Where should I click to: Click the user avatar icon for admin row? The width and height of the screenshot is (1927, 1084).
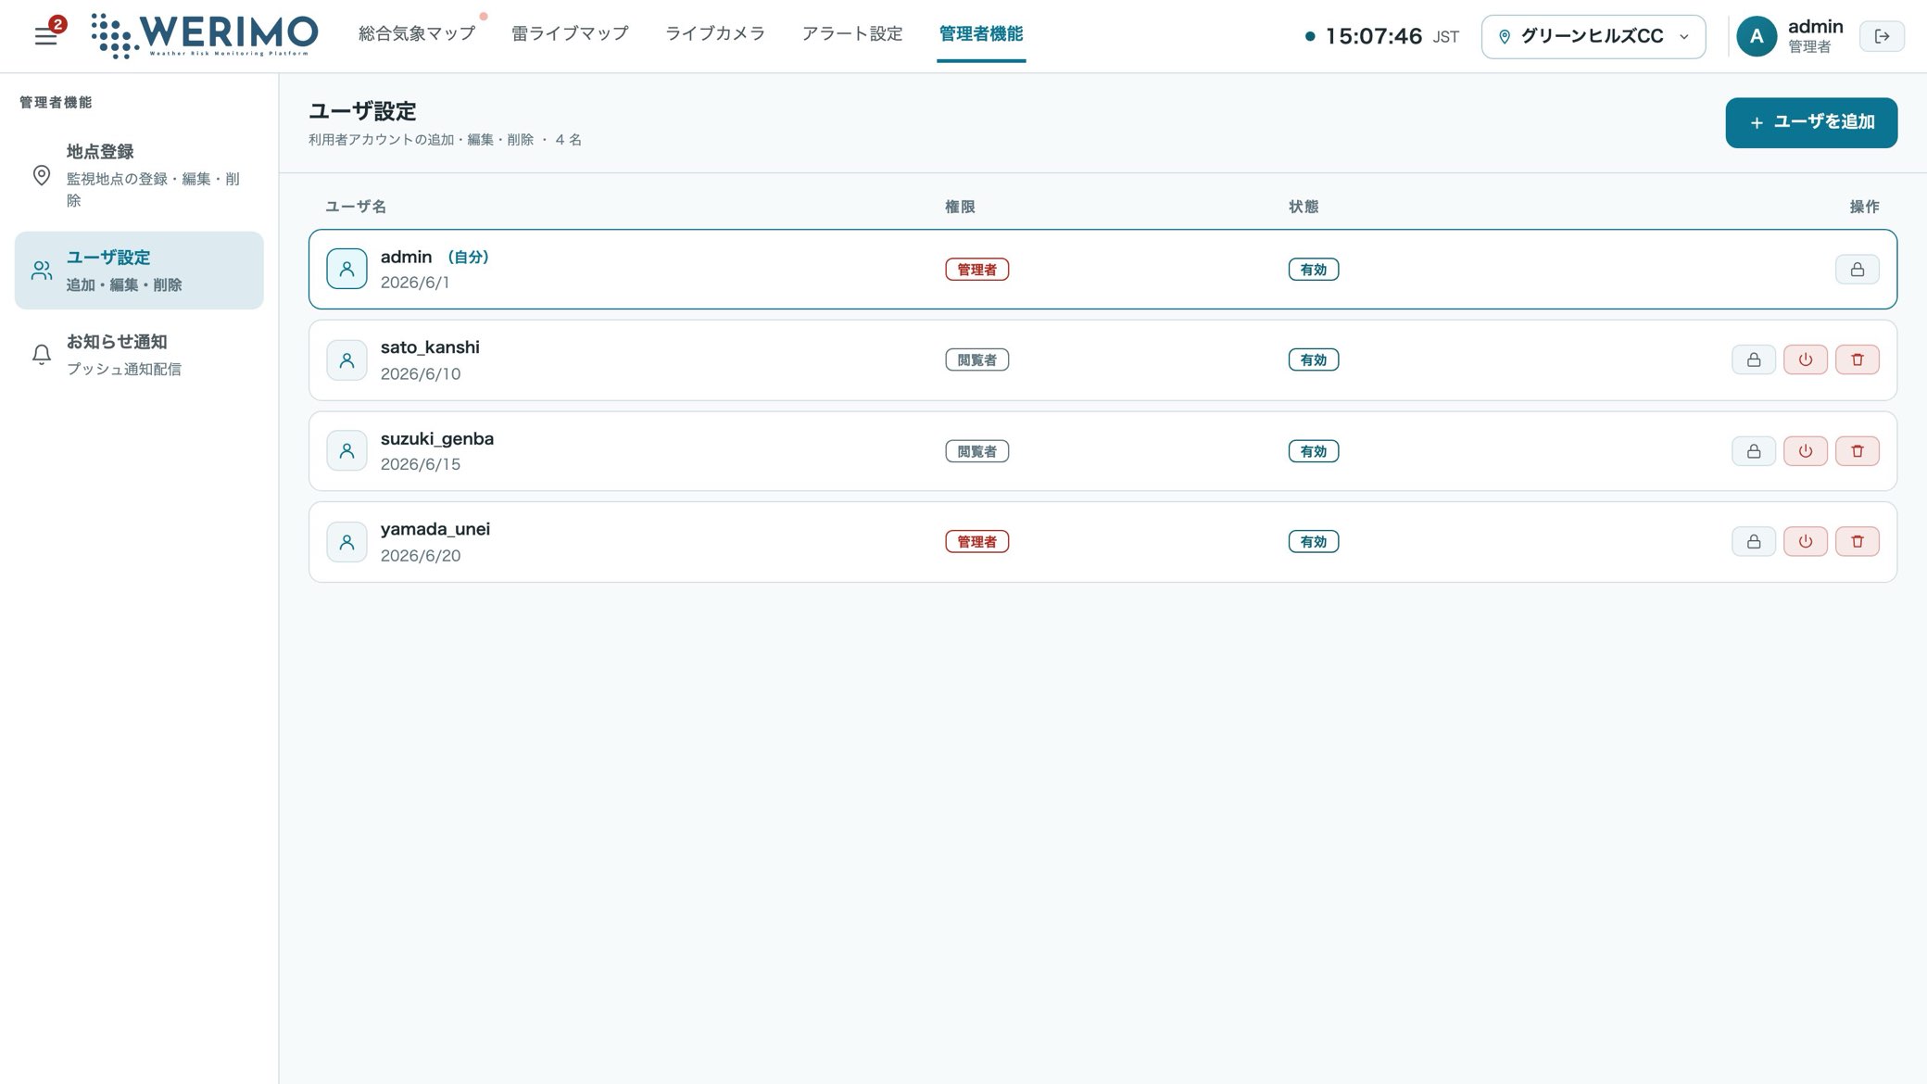(346, 269)
